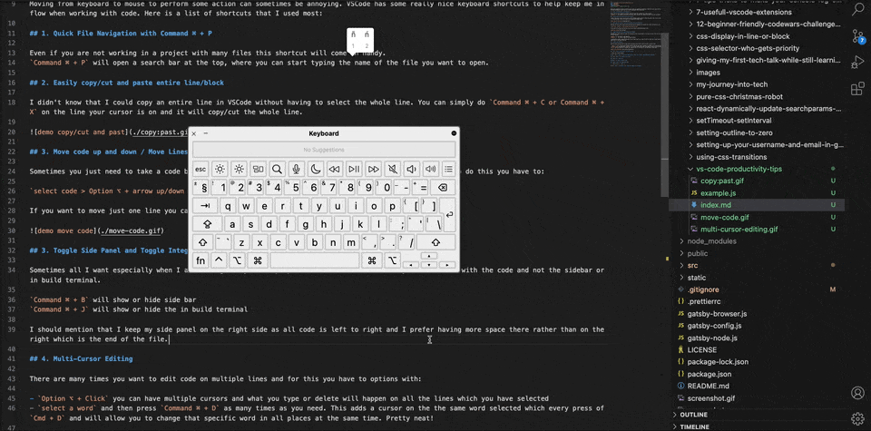Toggle the fn key on Keyboard viewer
The height and width of the screenshot is (431, 871).
point(201,260)
